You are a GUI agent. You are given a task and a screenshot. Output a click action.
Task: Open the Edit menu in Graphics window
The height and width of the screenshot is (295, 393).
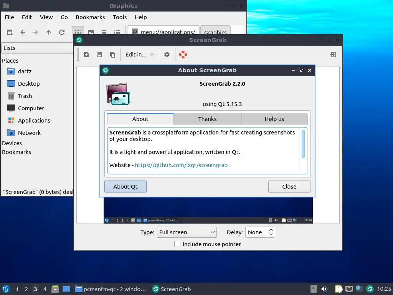pos(27,17)
